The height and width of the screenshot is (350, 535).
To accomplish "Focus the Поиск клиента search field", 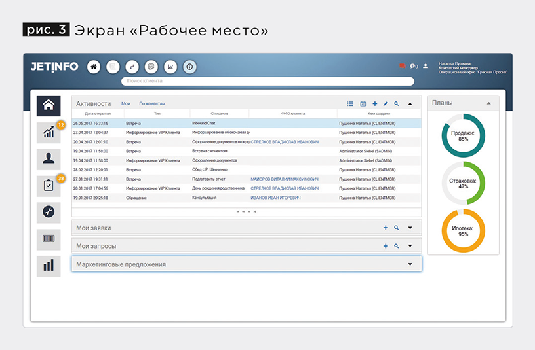I will tap(268, 81).
